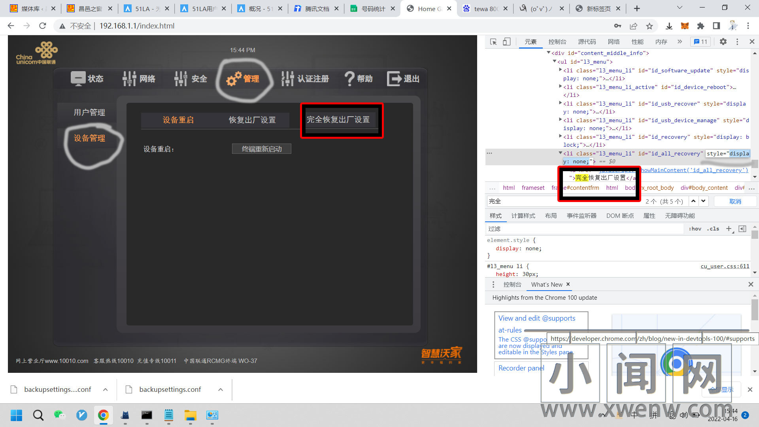Open the DevTools 性能 tab
Screen dimensions: 759x427
(637, 42)
